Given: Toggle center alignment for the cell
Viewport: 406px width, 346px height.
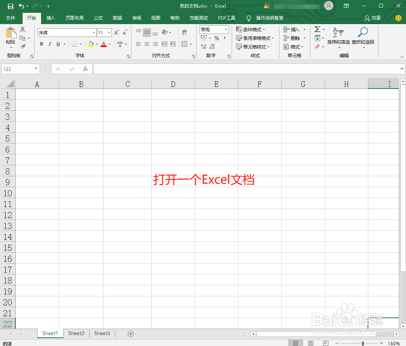Looking at the screenshot, I should tap(147, 44).
